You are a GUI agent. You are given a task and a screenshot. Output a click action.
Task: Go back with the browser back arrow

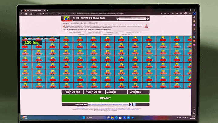click(x=22, y=14)
